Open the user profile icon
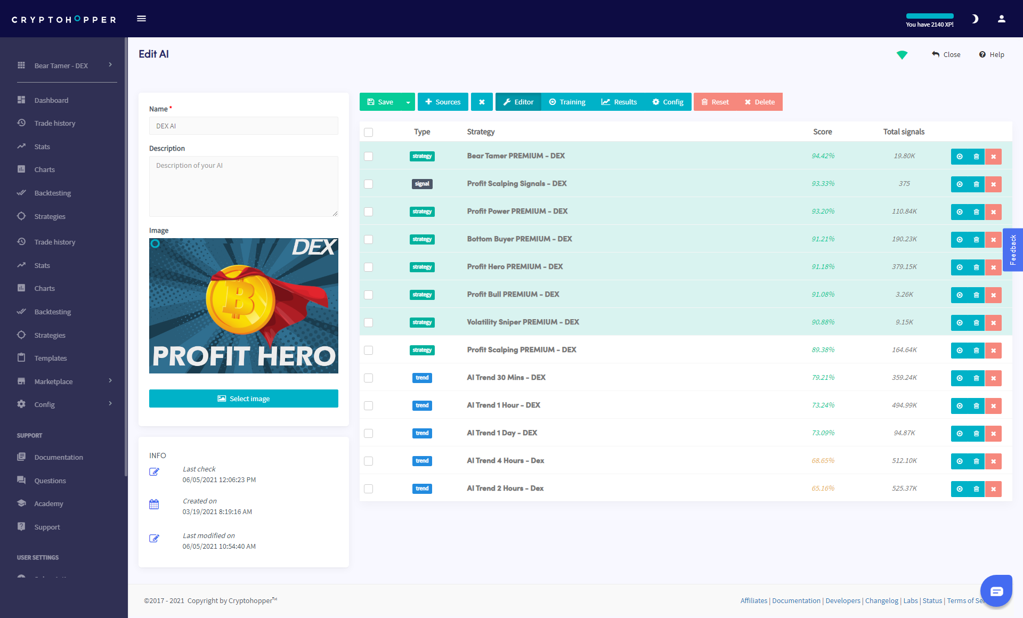 click(1002, 19)
